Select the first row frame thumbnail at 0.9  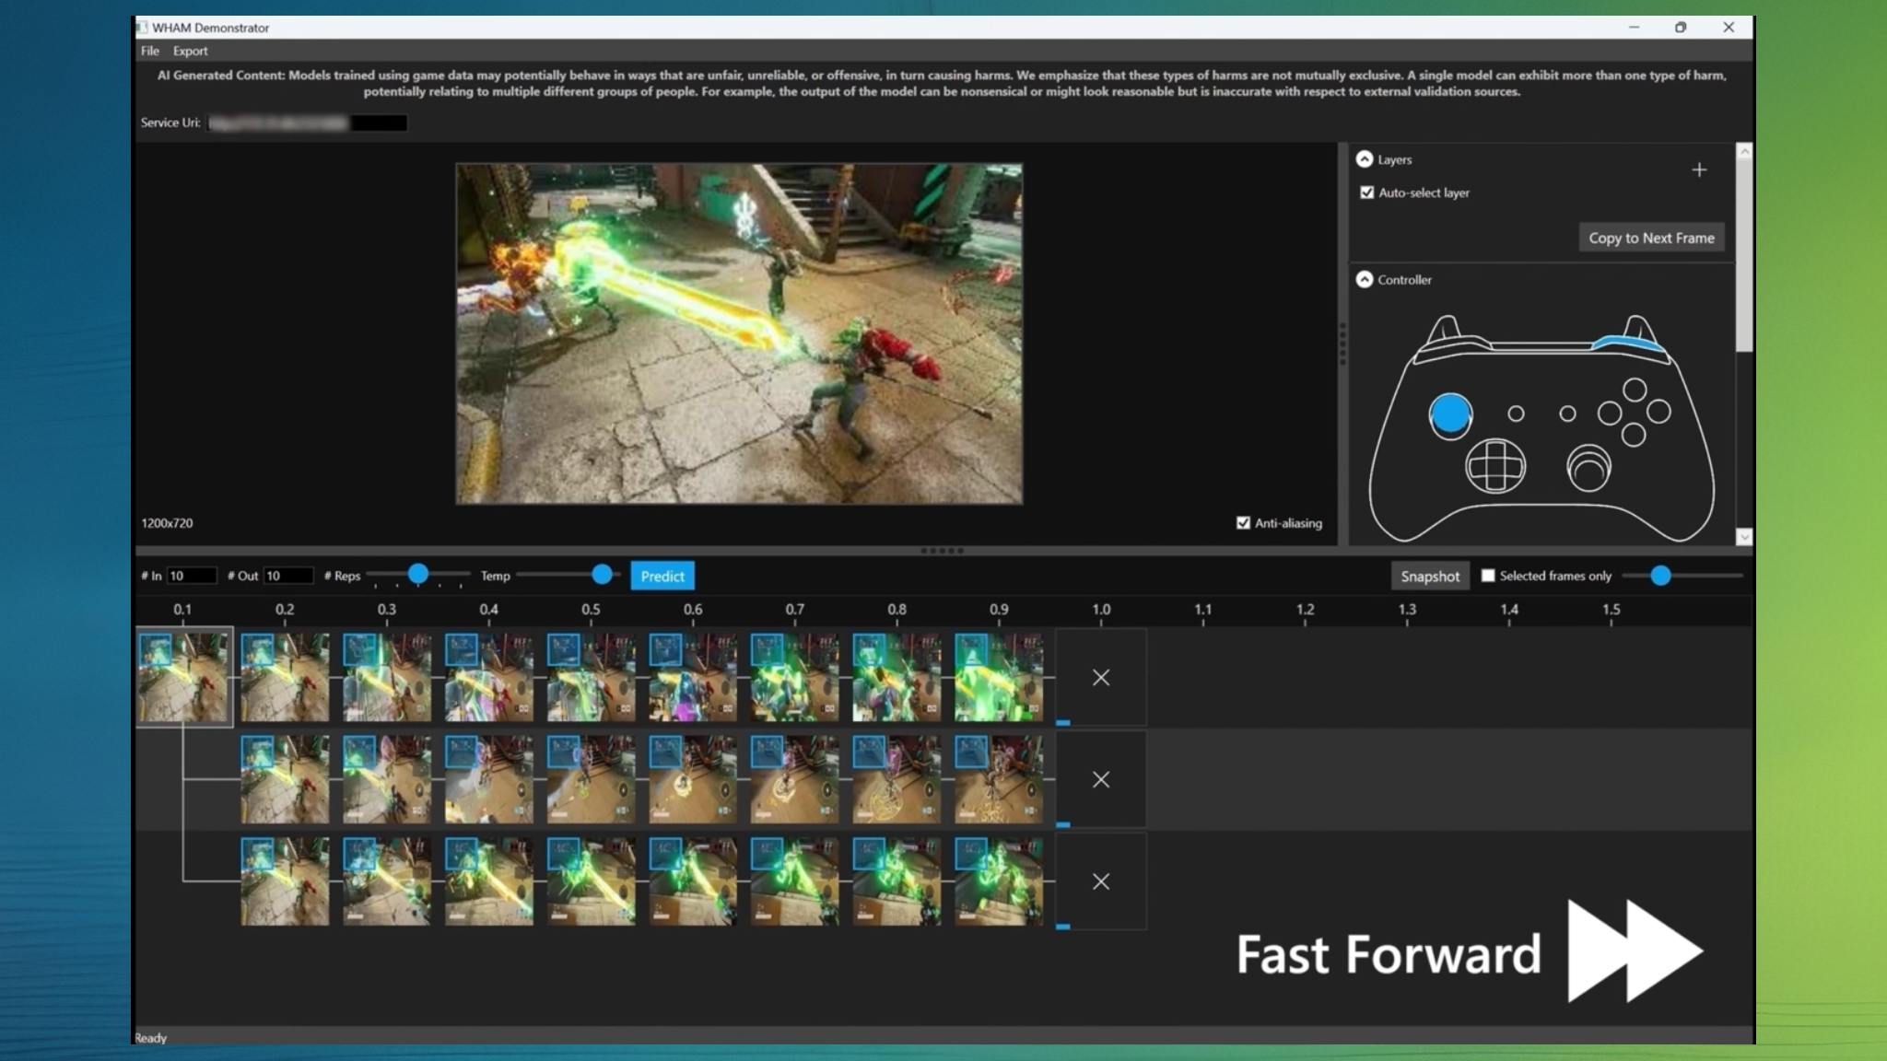[x=999, y=678]
